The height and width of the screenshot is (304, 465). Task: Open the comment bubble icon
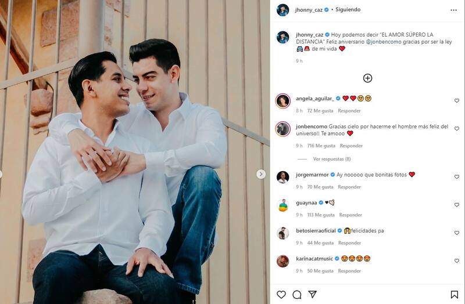[x=297, y=294]
